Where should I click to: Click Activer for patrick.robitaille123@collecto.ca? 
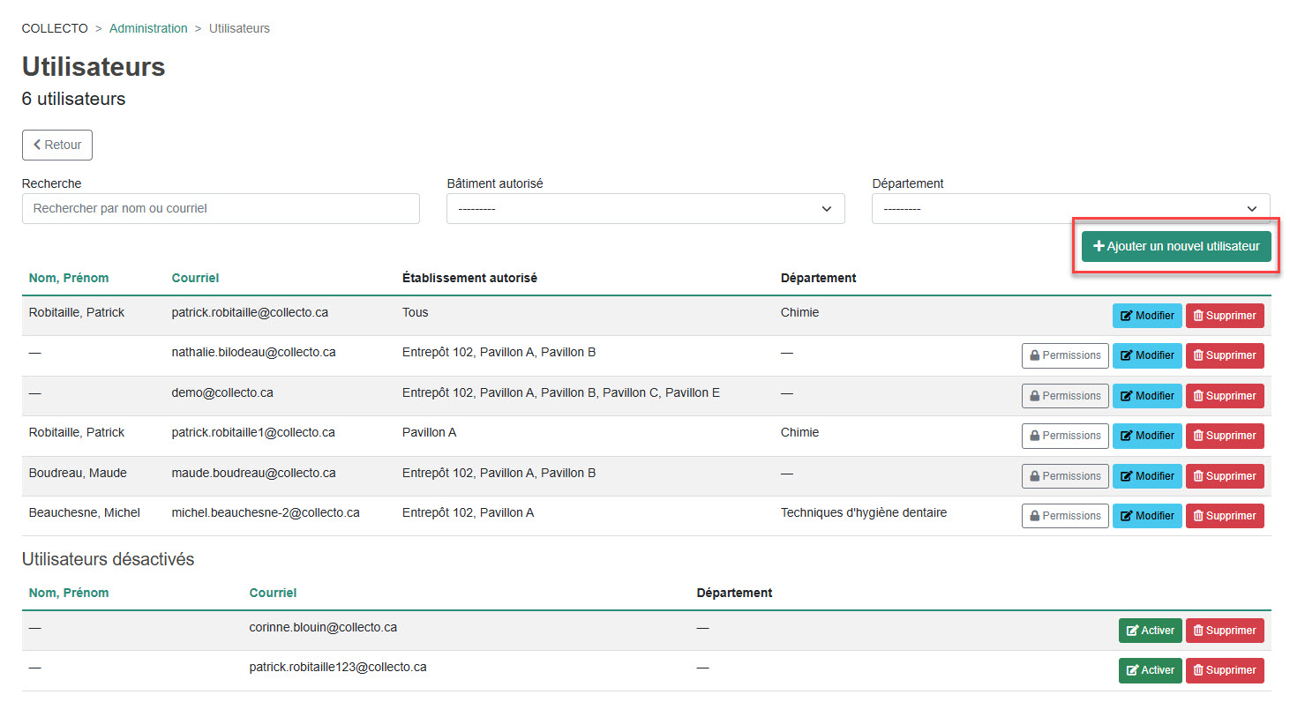pos(1150,670)
